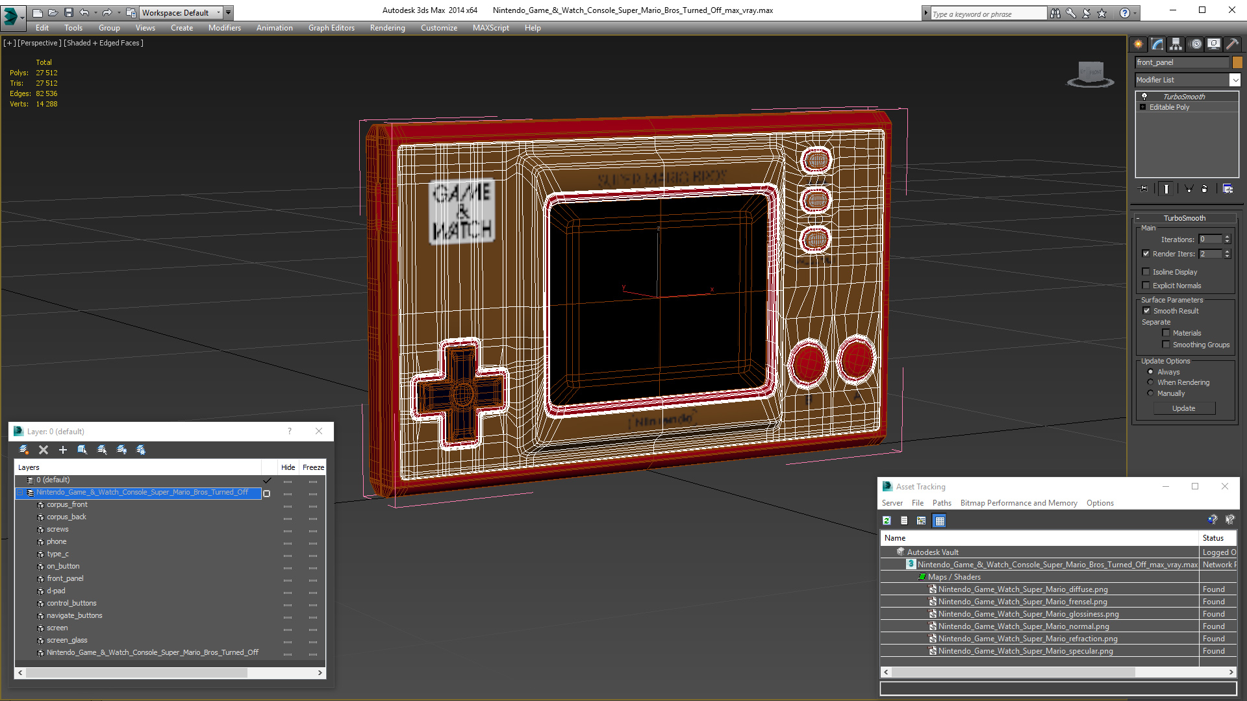Collapse the Nintendo layer tree in Layer dialog
This screenshot has width=1247, height=701.
20,493
